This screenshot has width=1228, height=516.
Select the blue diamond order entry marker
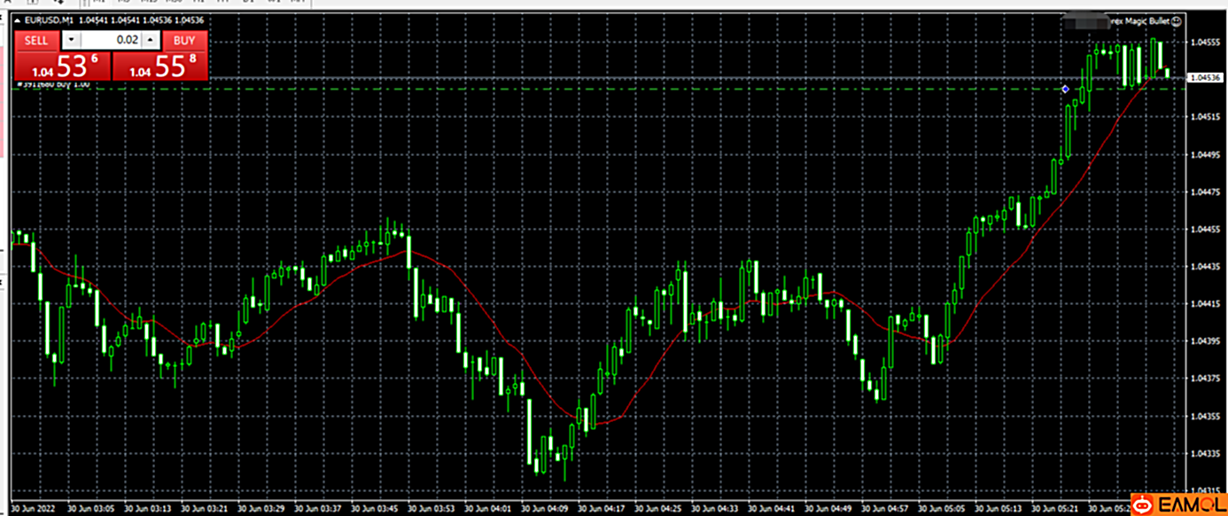tap(1065, 89)
